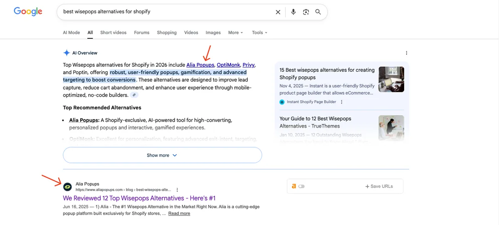
Task: Open three-dot menu beside aliapopups.com URL
Action: (177, 190)
